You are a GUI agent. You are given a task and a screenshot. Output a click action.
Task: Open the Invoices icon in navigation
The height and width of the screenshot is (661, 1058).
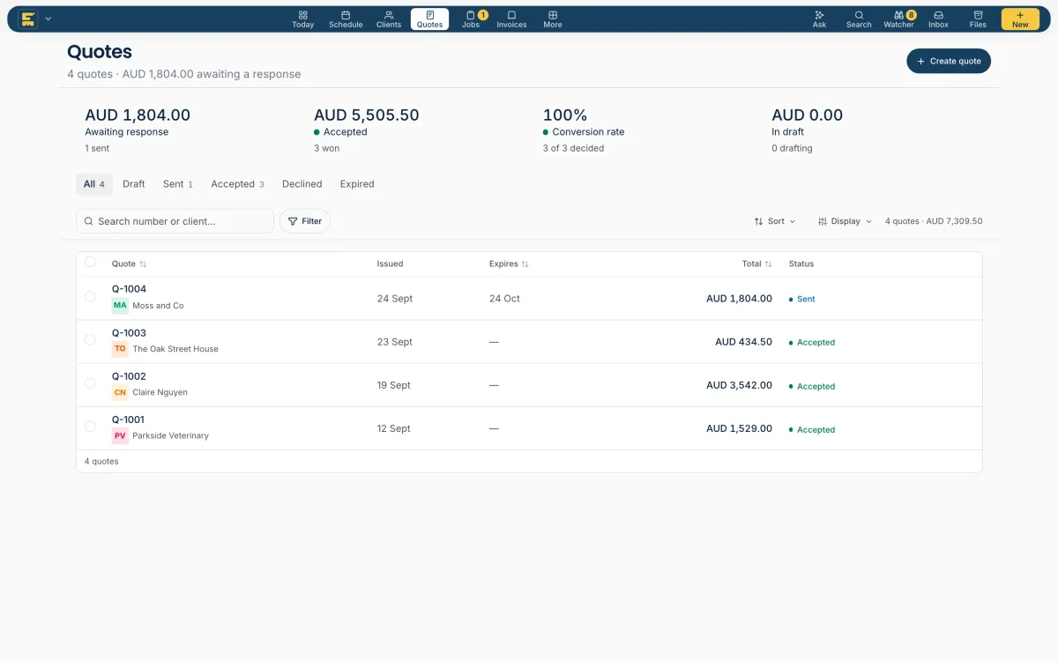[x=511, y=15]
